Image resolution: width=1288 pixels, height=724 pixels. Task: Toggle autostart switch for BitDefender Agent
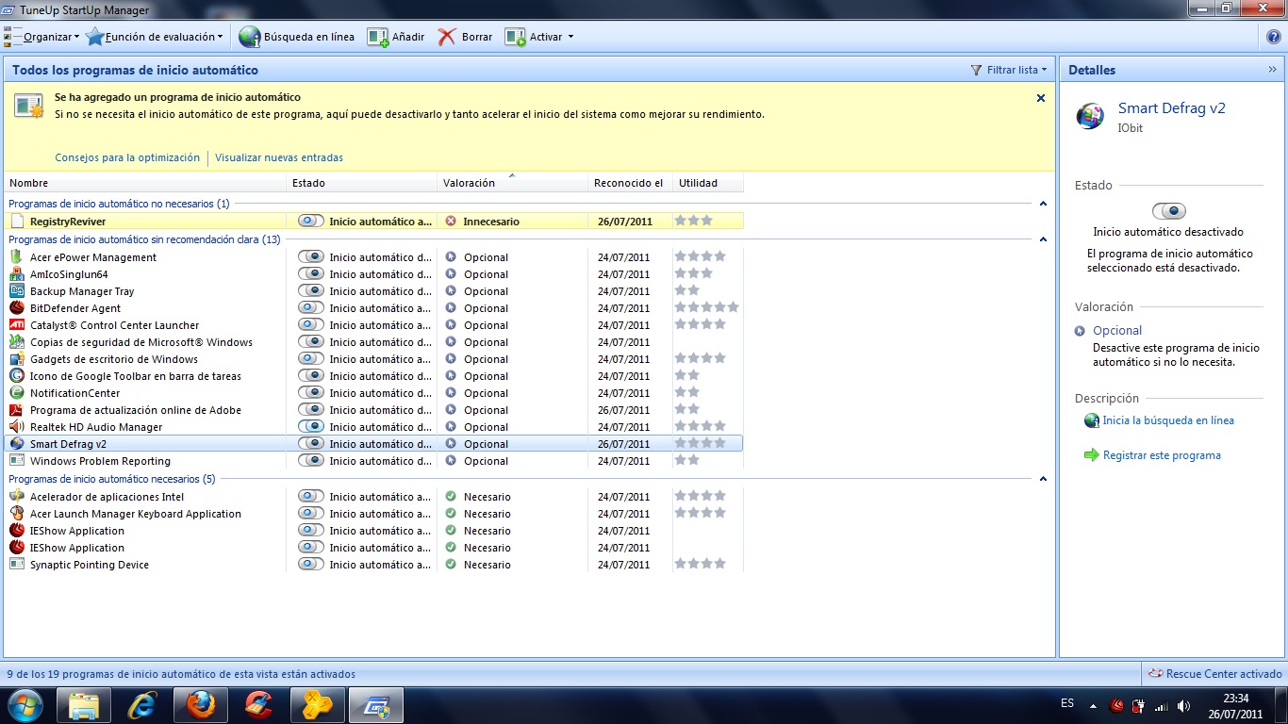pyautogui.click(x=311, y=307)
